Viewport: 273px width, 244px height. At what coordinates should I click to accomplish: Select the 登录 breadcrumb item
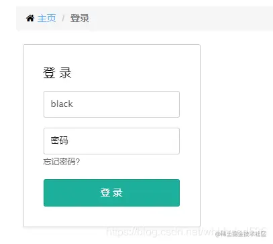80,18
